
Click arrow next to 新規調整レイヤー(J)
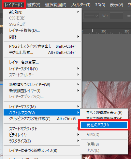tap(78, 91)
